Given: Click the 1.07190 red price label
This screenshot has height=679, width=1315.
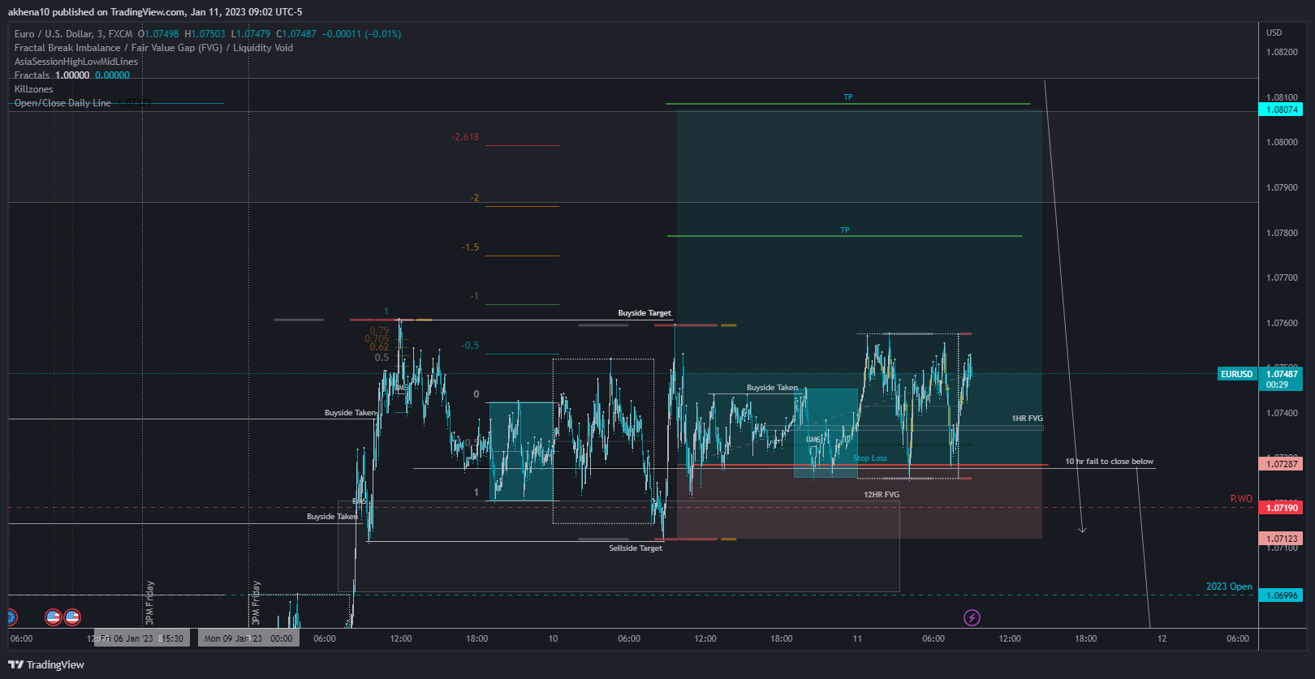Looking at the screenshot, I should click(x=1281, y=508).
